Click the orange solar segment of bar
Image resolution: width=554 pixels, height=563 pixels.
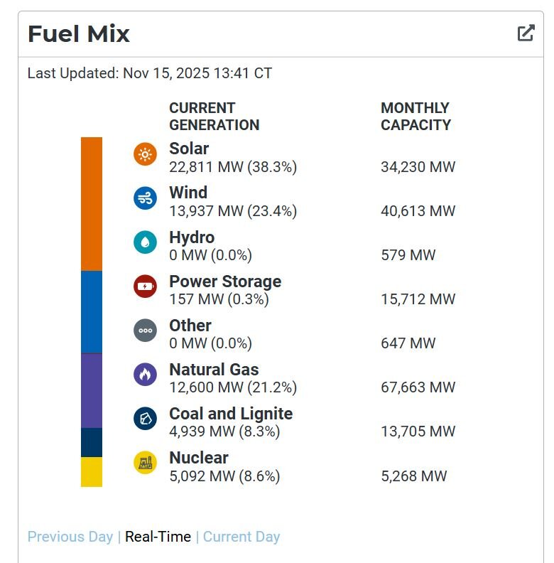[92, 203]
